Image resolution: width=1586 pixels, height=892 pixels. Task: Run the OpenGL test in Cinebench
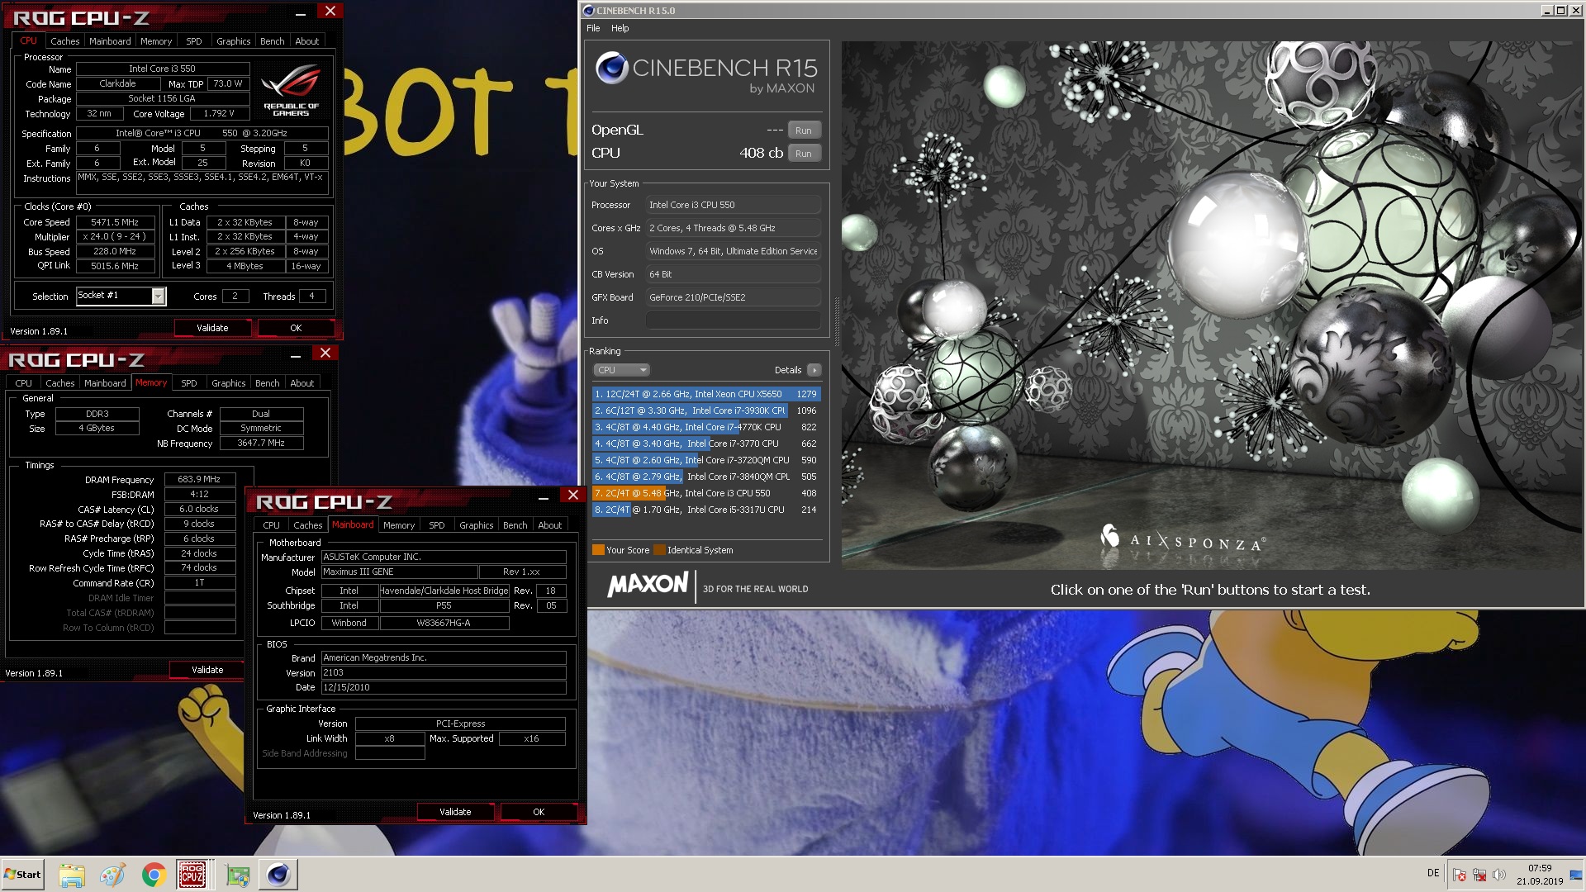coord(804,130)
